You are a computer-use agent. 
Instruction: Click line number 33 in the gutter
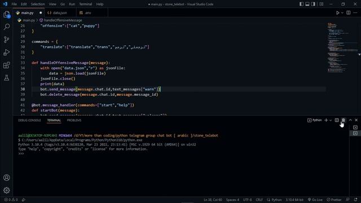point(23,63)
